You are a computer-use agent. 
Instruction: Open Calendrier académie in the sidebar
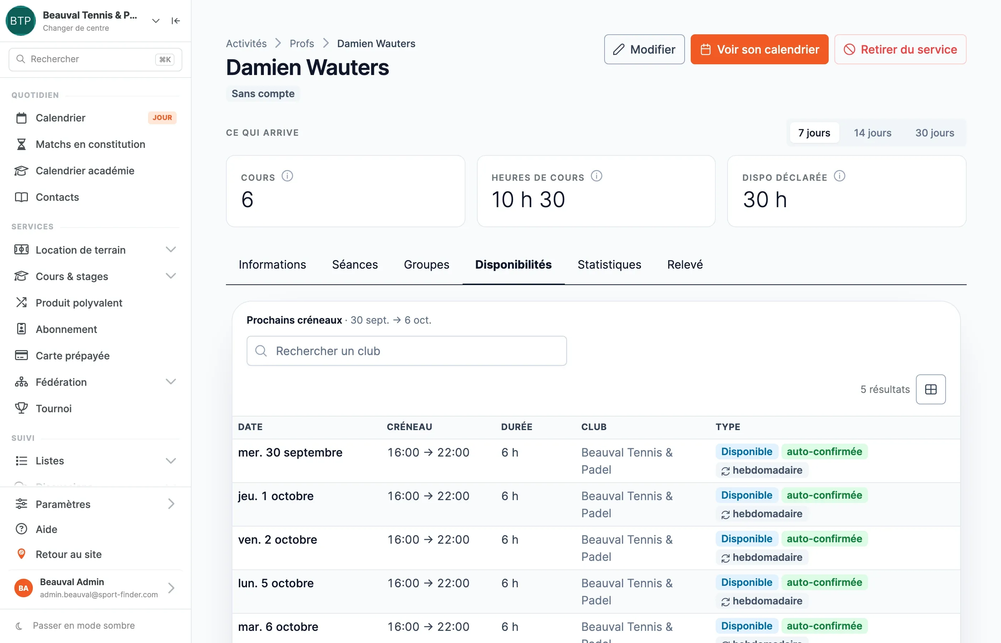(95, 171)
